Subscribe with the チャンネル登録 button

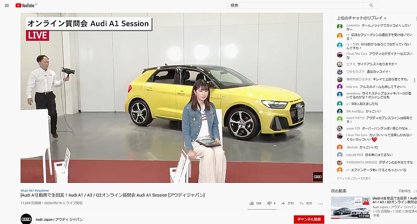coord(309,219)
